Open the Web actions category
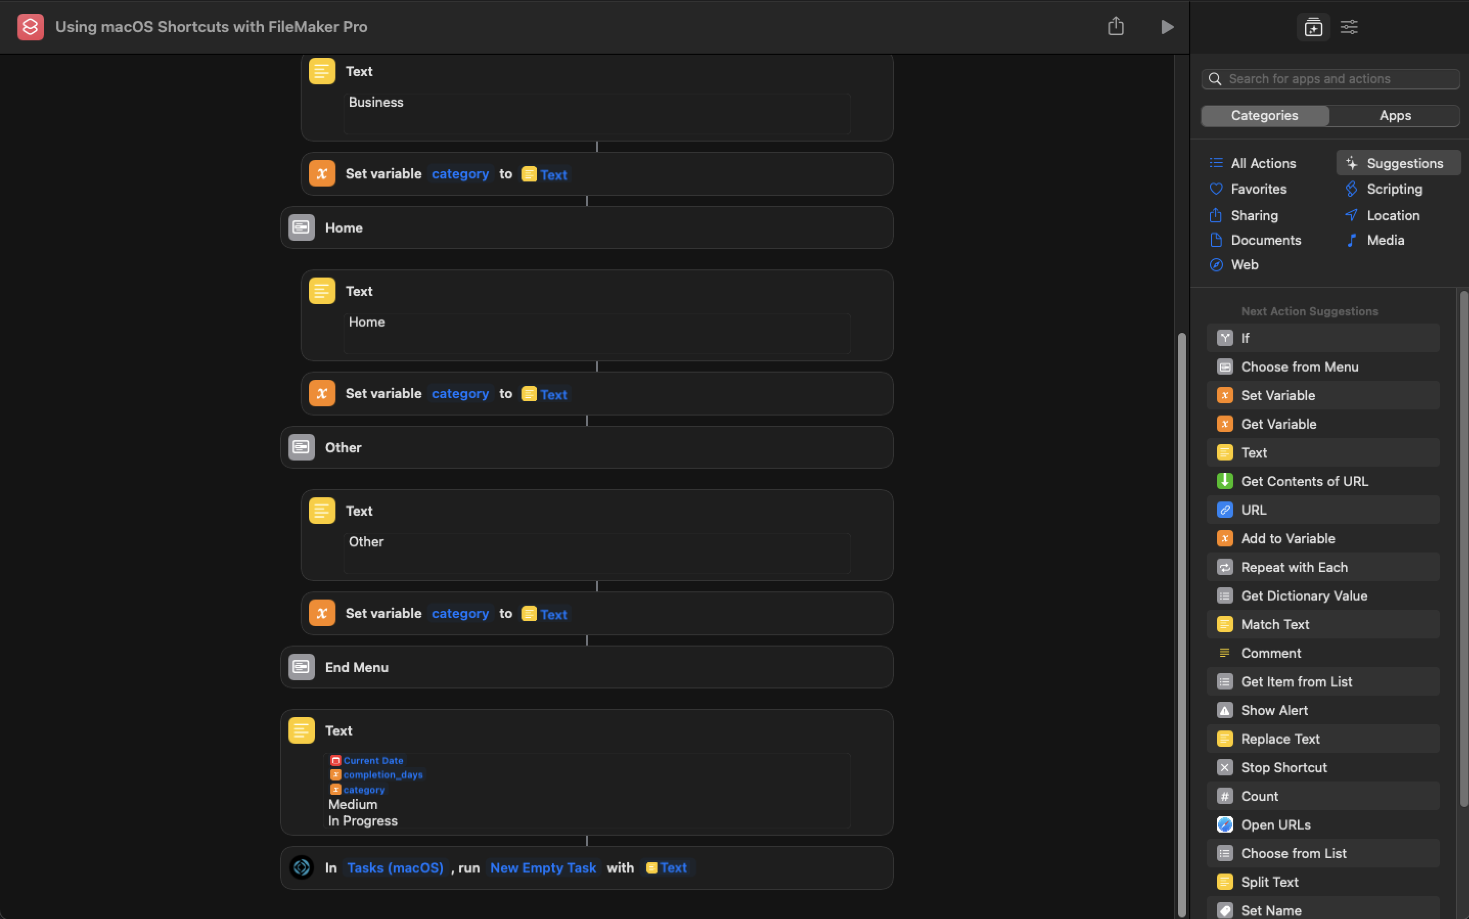Viewport: 1469px width, 919px height. coord(1244,264)
